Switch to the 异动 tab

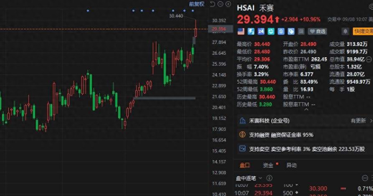(x=292, y=165)
